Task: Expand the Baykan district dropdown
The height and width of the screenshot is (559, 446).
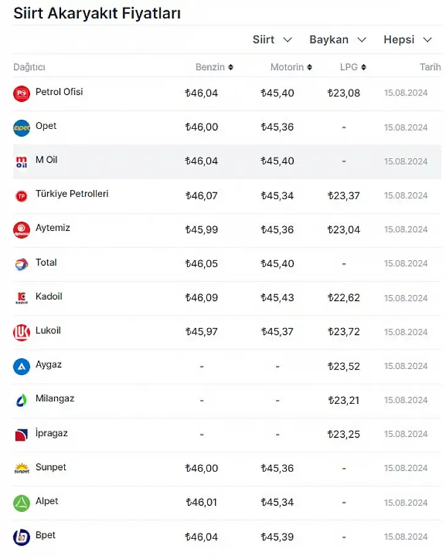Action: click(338, 40)
